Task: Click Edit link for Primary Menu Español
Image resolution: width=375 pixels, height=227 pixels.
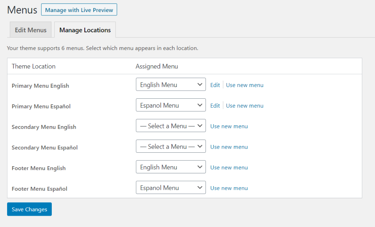Action: point(215,106)
